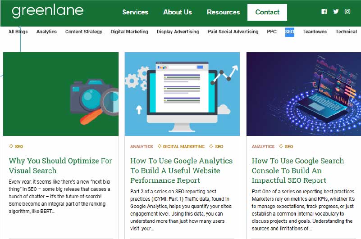Filter blogs by Paid Social Advertising

(x=233, y=32)
